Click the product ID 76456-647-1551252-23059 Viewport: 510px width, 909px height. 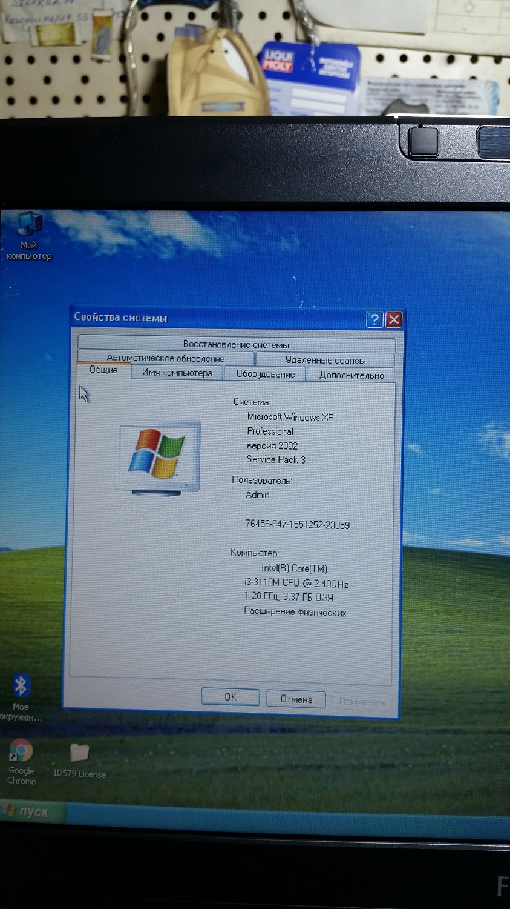tap(297, 524)
